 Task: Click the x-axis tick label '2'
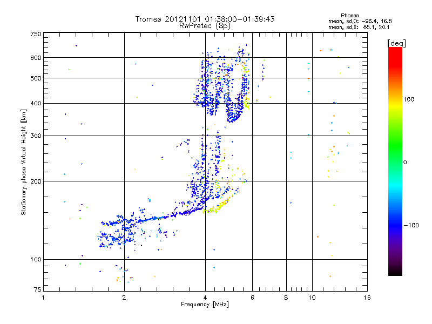124,298
